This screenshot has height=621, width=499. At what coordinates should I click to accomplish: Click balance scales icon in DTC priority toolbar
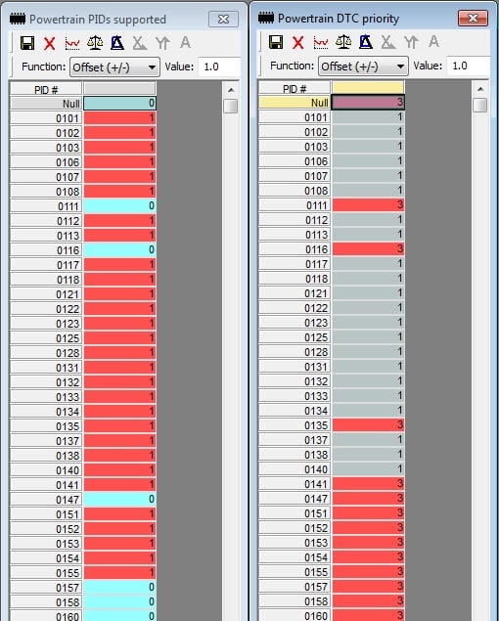[x=343, y=42]
